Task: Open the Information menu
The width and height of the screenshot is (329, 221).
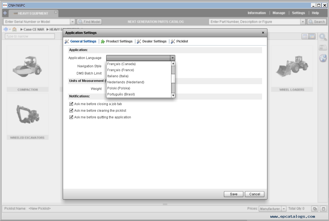Action: pos(257,13)
